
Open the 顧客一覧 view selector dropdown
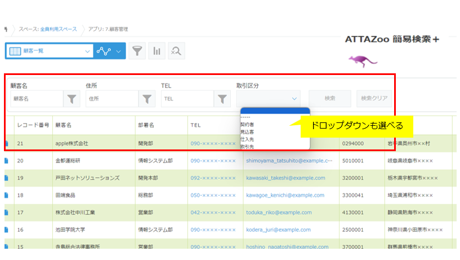click(50, 51)
